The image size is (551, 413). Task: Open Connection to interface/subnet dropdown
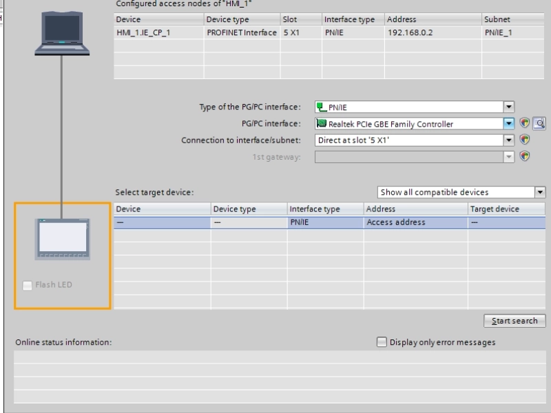click(x=509, y=140)
